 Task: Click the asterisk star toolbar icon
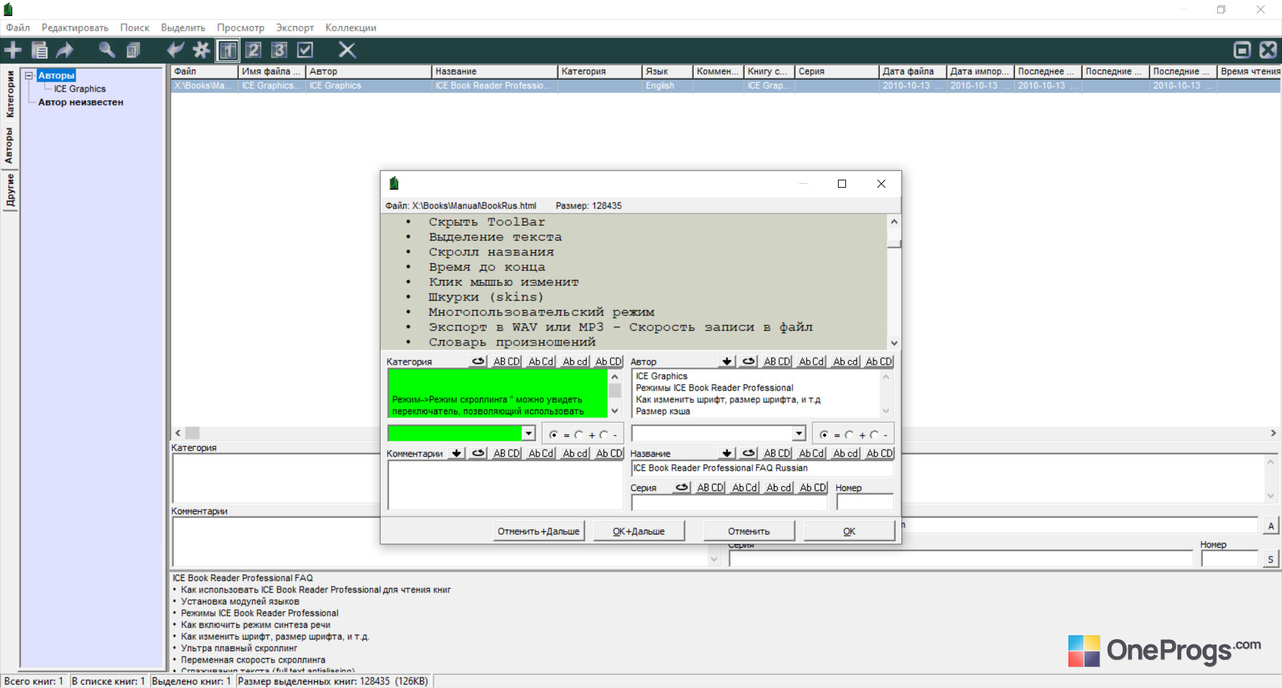[x=201, y=50]
